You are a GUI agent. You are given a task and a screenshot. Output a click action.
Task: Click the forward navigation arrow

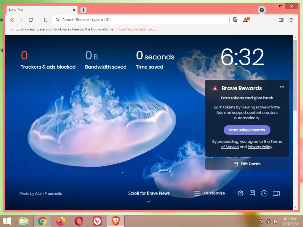coord(21,20)
